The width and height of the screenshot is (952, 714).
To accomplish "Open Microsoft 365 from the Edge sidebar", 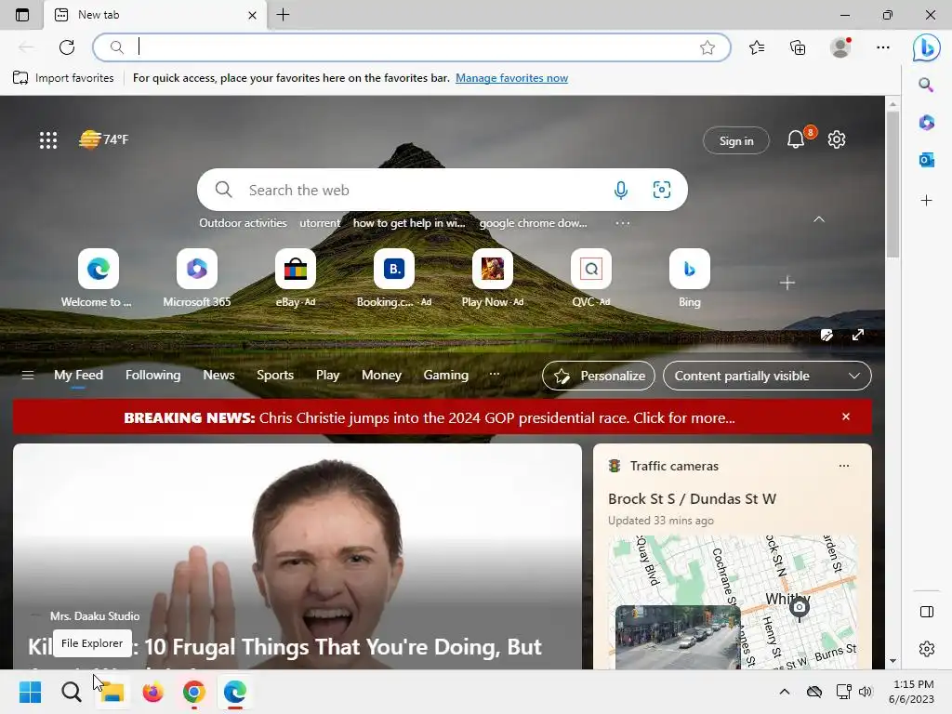I will [x=926, y=123].
